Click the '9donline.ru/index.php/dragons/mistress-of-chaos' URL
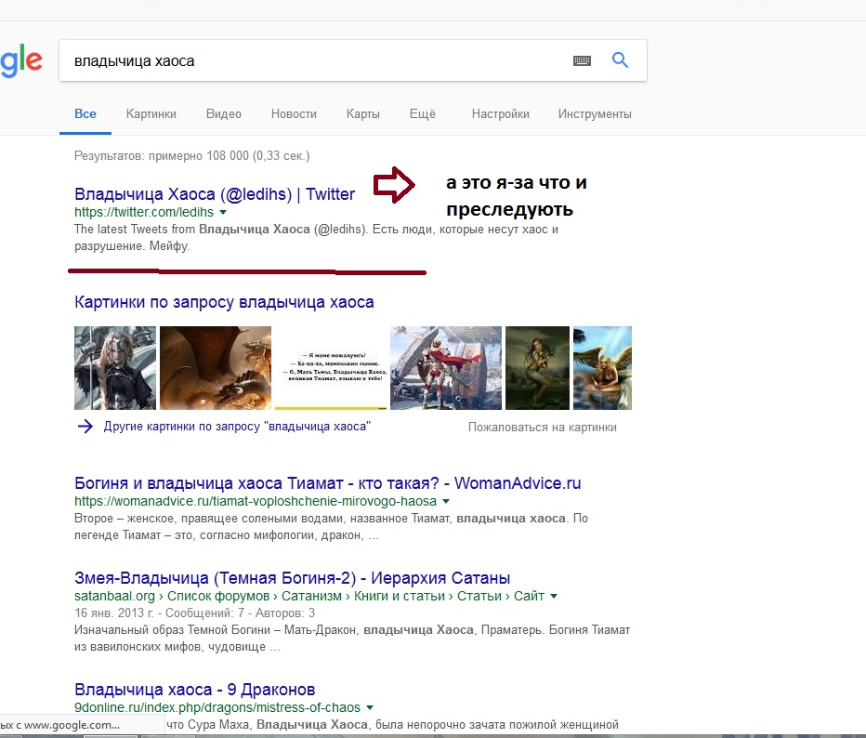The image size is (866, 738). pos(217,707)
